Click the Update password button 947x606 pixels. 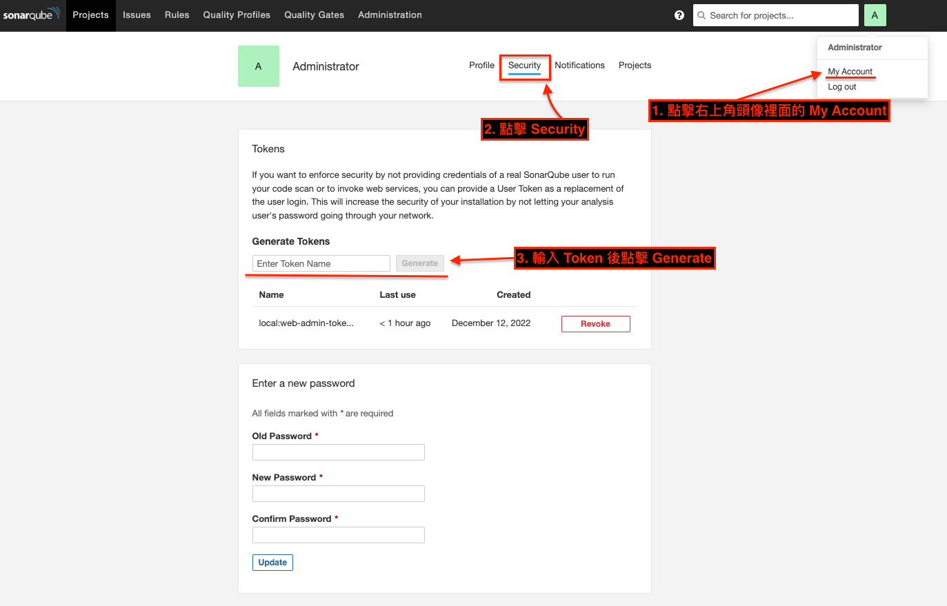272,562
